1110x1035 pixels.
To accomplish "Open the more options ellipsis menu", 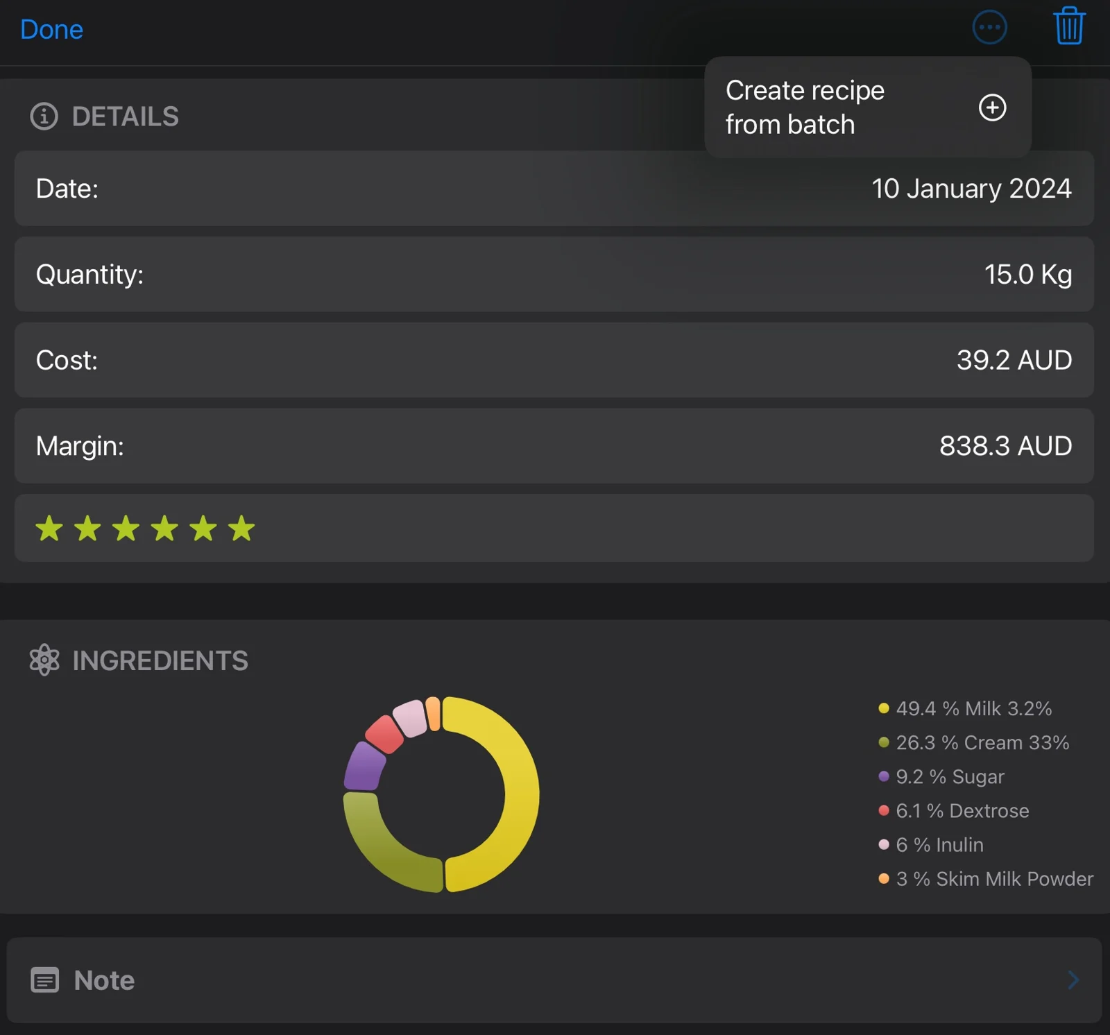I will coord(989,28).
